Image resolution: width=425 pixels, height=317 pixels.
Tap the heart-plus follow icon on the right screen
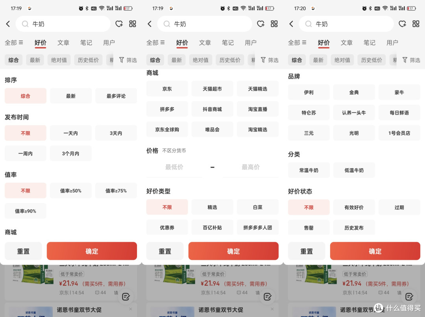pyautogui.click(x=403, y=24)
